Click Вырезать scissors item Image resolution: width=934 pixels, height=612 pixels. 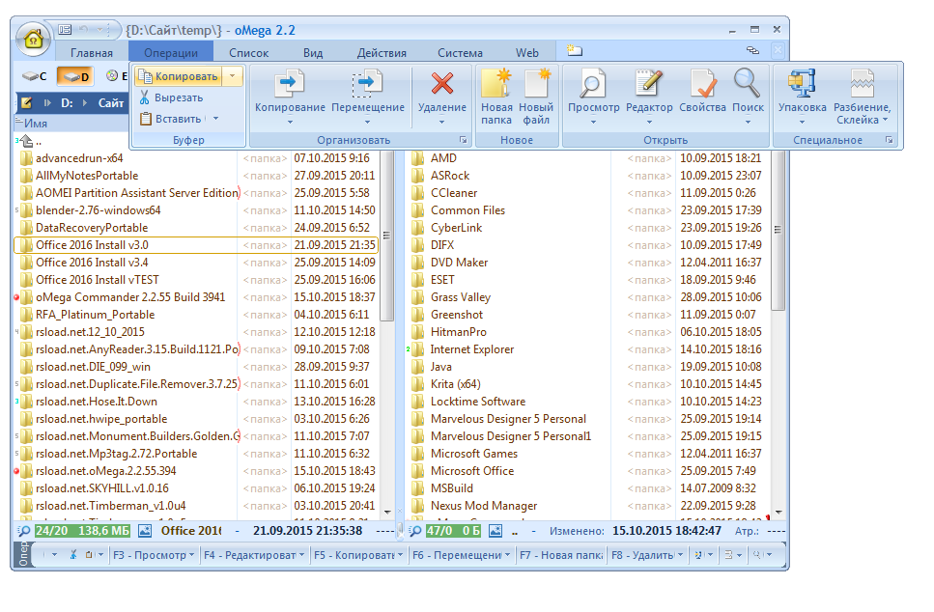pos(172,97)
